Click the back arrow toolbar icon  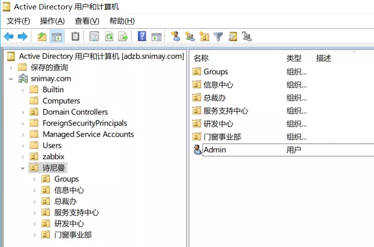[8, 36]
